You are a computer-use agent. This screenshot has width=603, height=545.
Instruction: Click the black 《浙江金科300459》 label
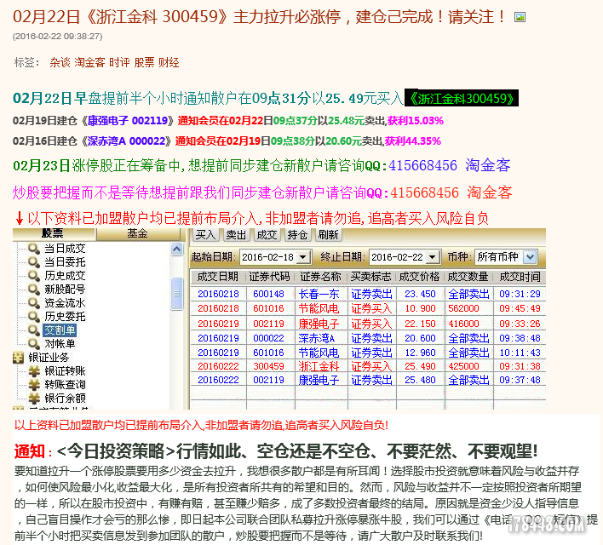(462, 99)
